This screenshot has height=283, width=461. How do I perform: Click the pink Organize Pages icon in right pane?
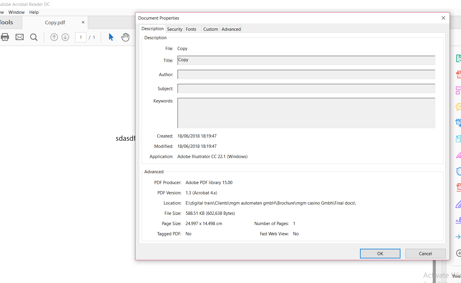[x=459, y=90]
